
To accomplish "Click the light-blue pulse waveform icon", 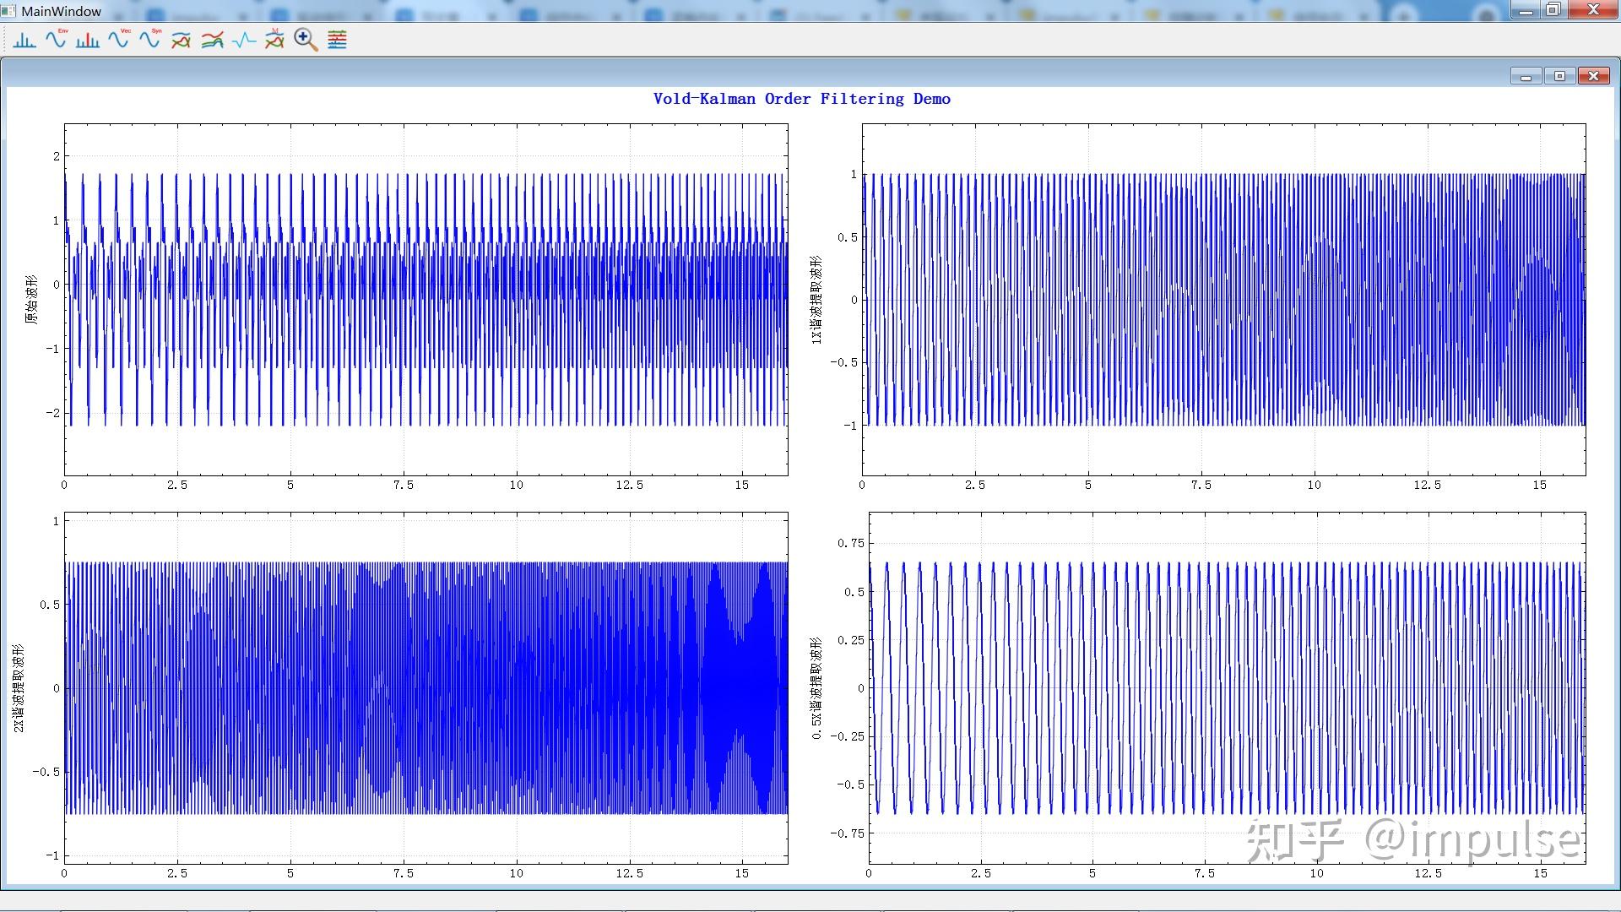I will point(243,40).
